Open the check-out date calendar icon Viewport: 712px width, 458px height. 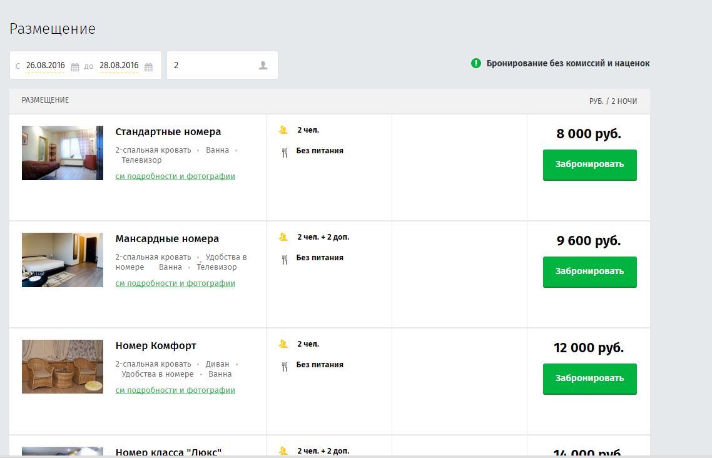[x=148, y=67]
